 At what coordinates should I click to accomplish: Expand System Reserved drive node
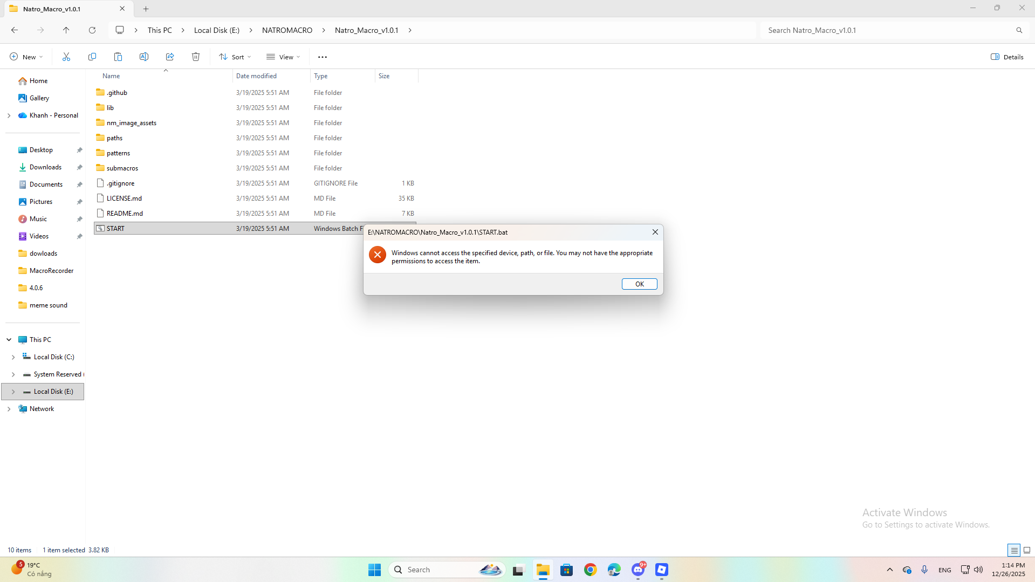[x=13, y=374]
